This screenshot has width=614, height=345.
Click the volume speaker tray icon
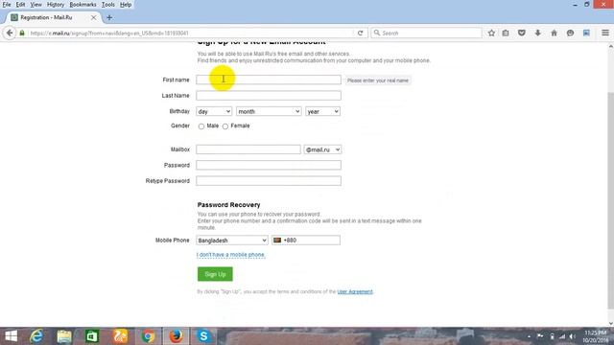point(572,336)
